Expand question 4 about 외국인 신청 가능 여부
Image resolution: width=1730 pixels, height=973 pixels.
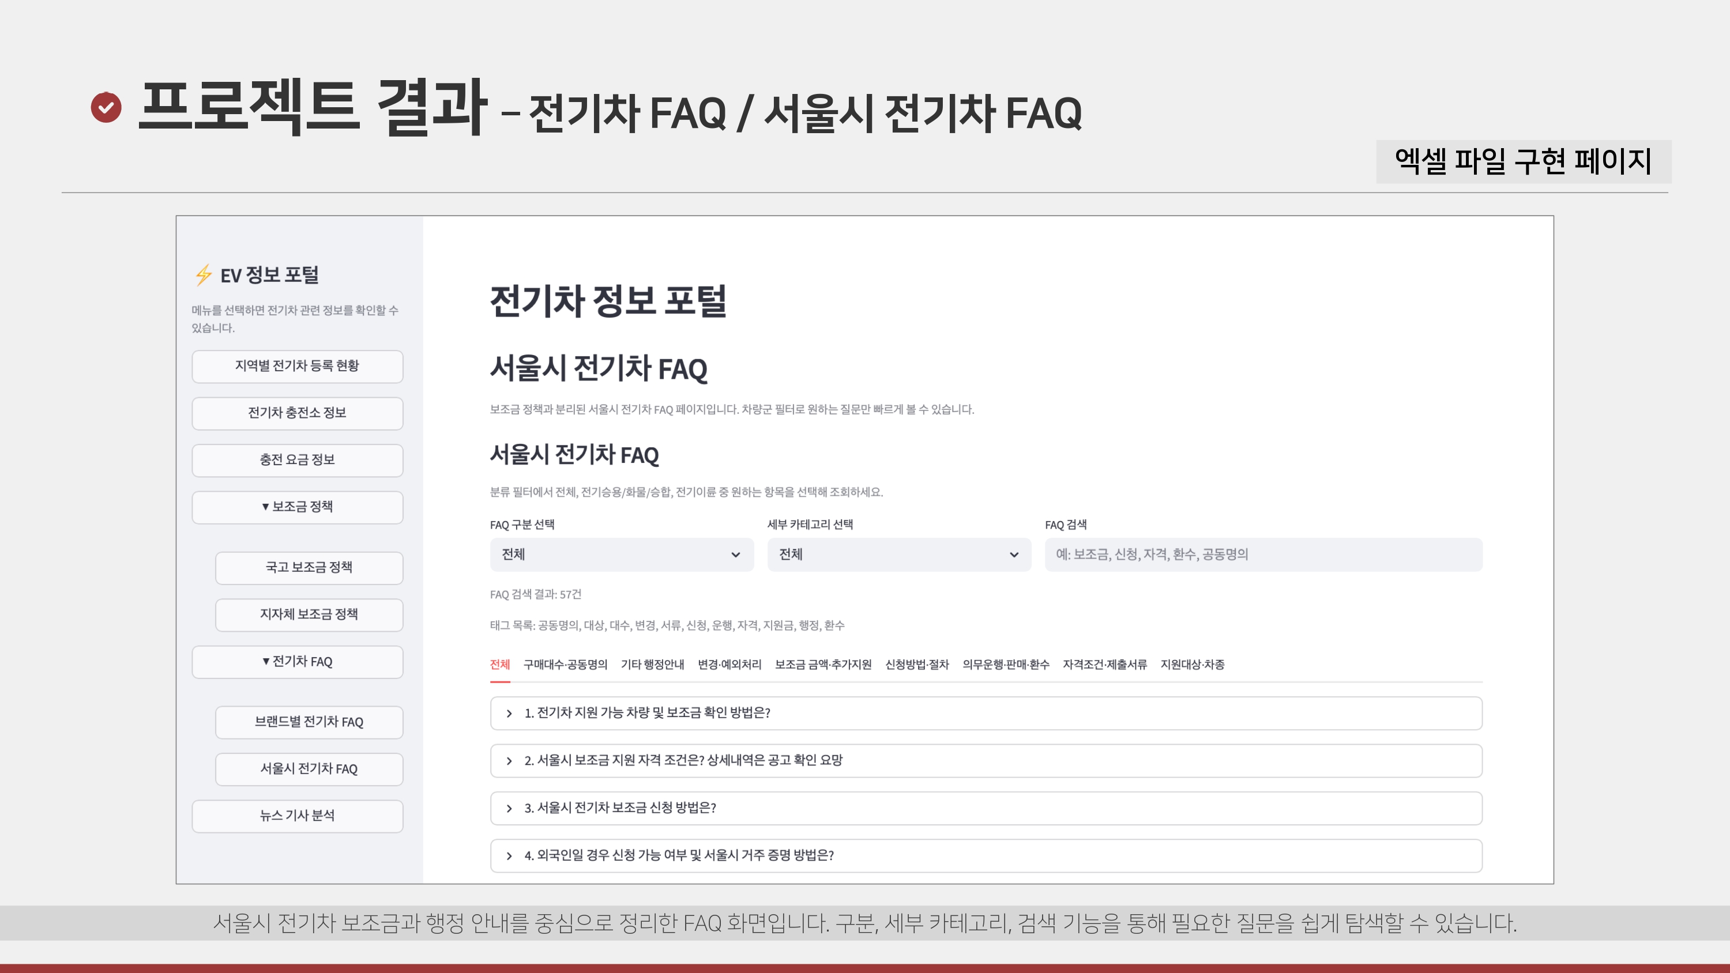coord(678,855)
